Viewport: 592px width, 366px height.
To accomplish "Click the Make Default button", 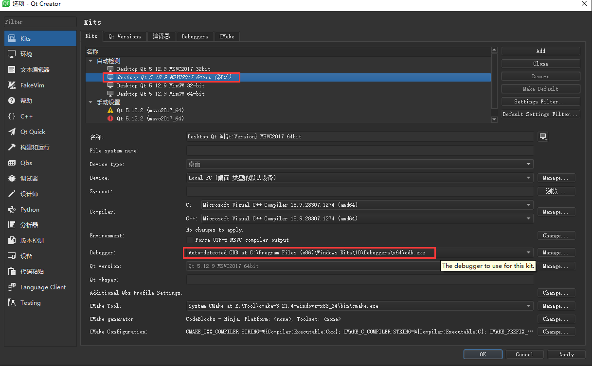I will click(540, 89).
